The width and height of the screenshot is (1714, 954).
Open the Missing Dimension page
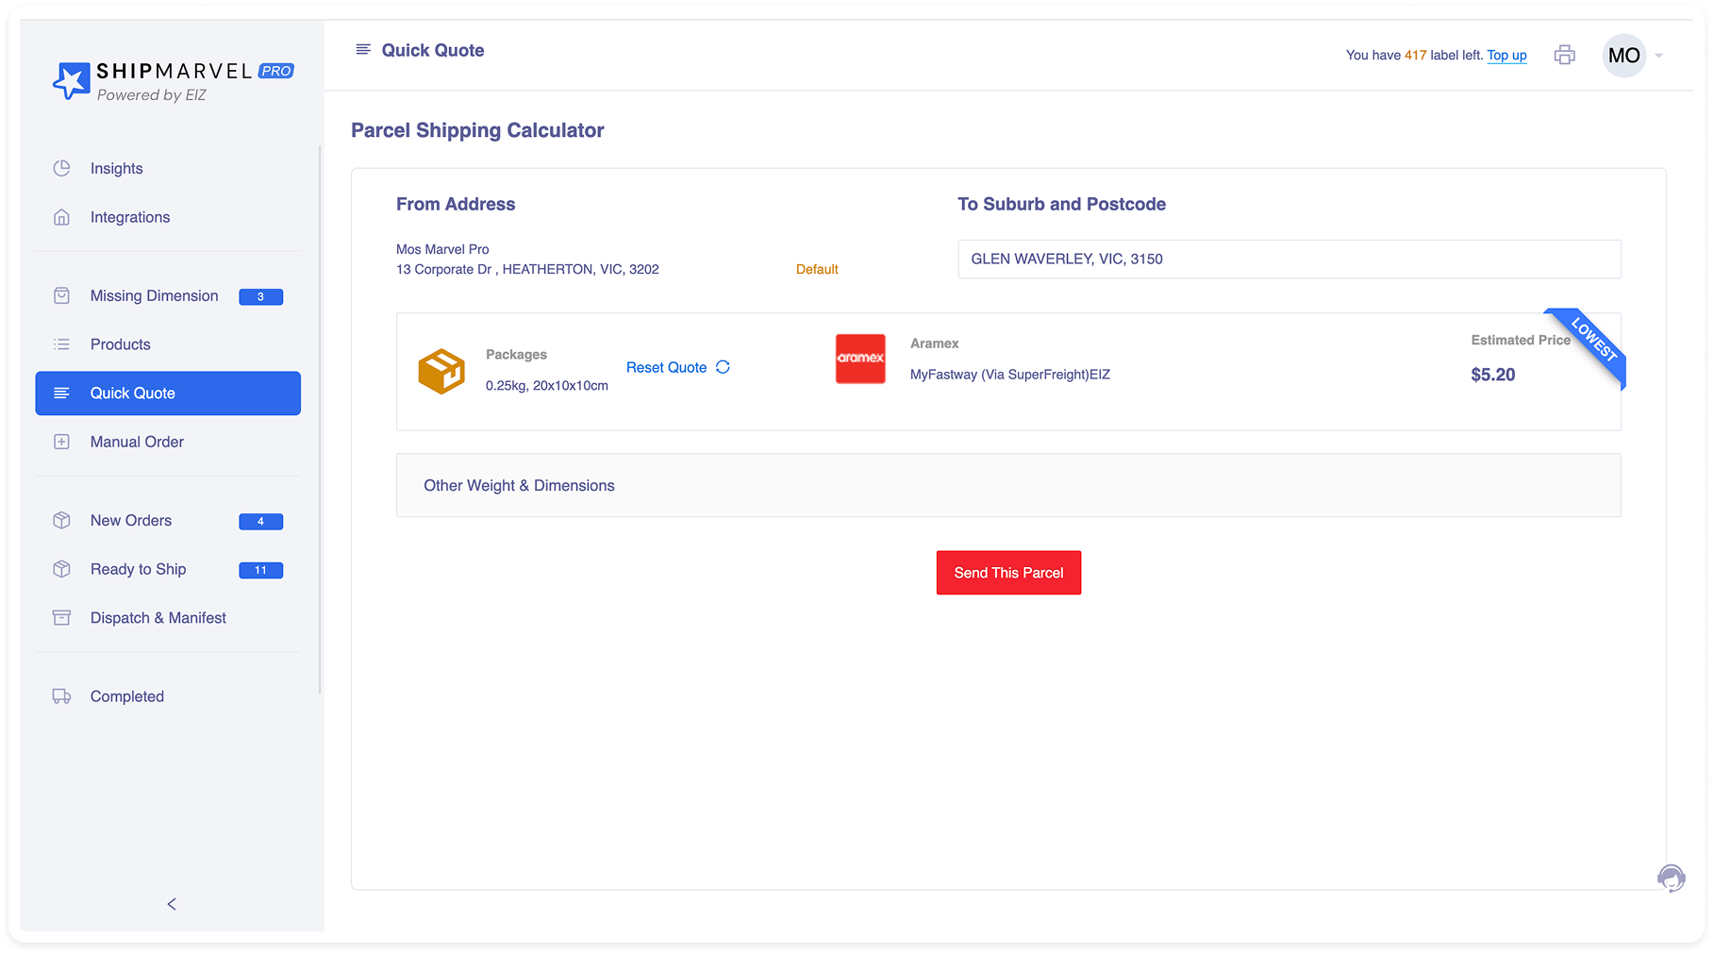[154, 296]
